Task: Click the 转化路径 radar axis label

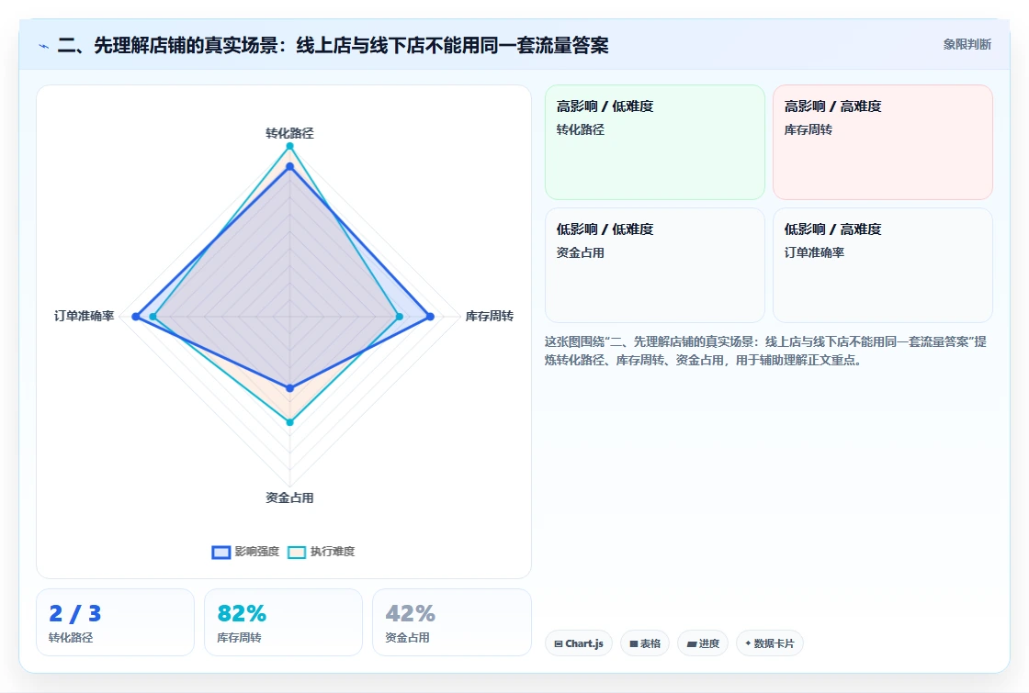Action: click(289, 133)
